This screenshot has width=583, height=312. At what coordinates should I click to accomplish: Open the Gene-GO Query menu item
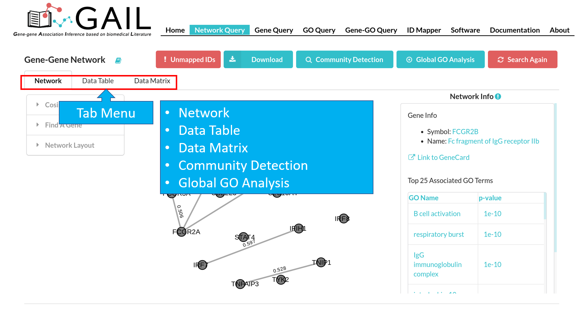371,30
